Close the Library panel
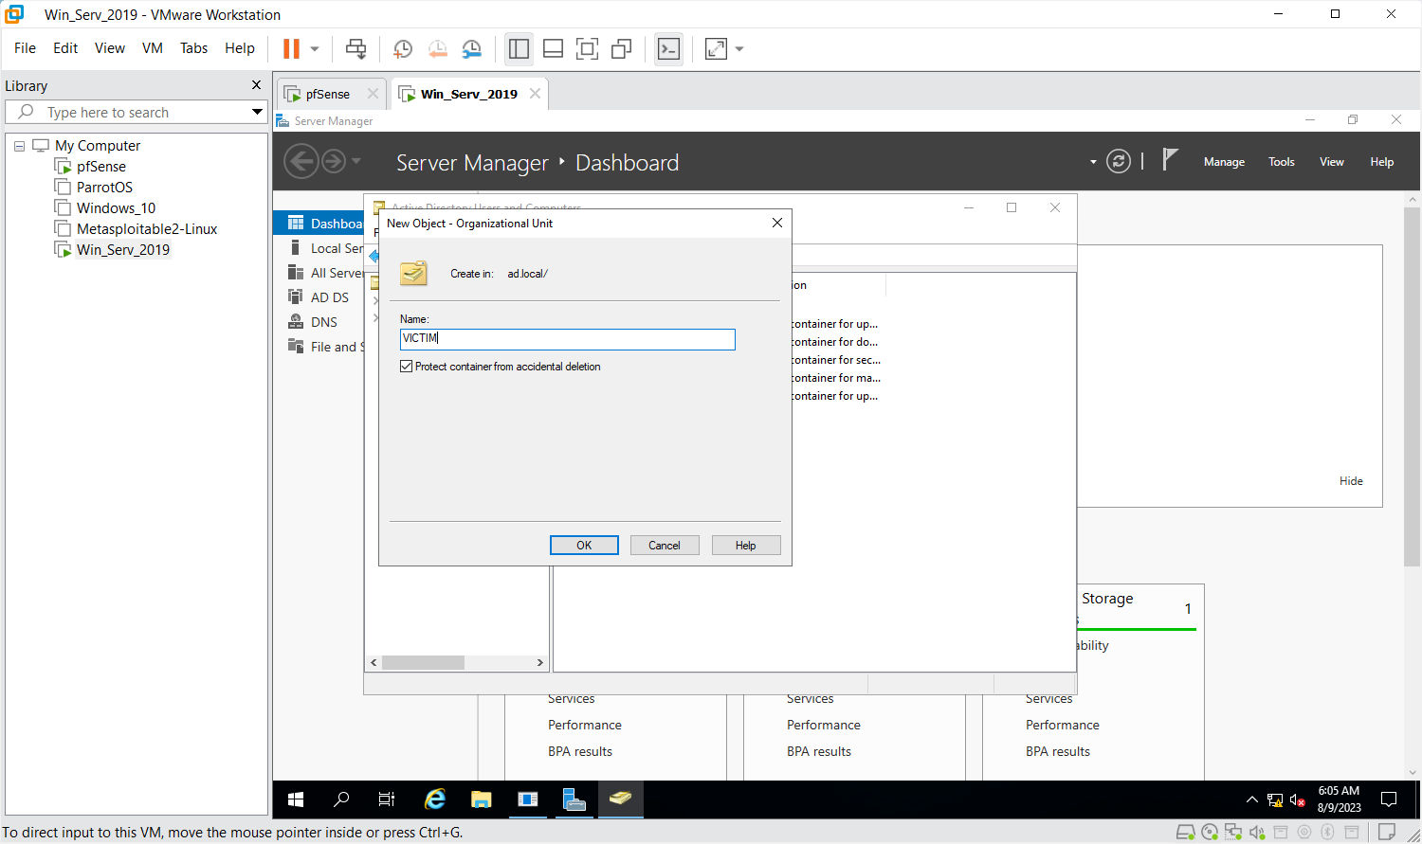The width and height of the screenshot is (1422, 844). tap(256, 85)
